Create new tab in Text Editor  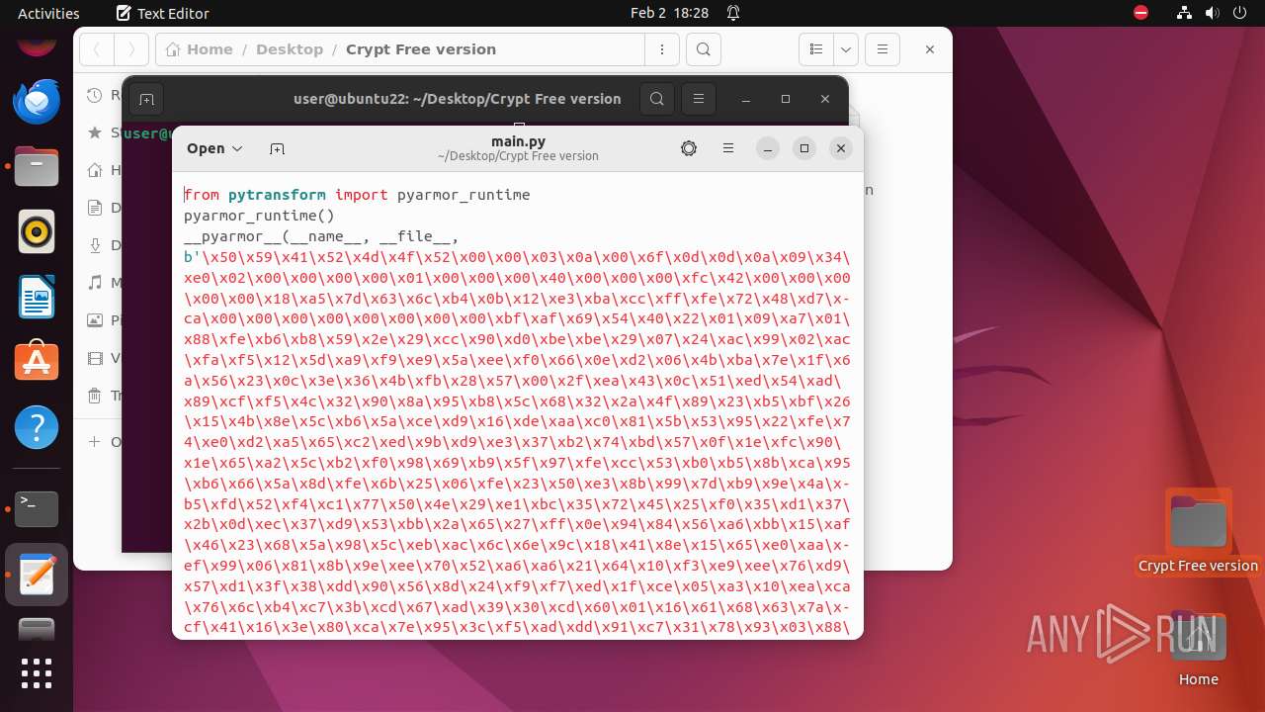(x=278, y=148)
